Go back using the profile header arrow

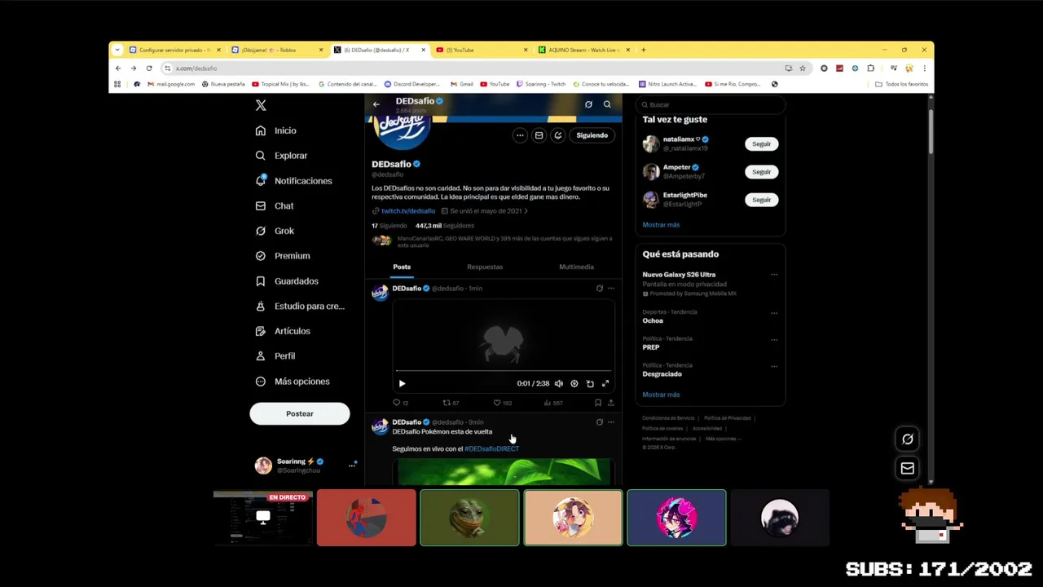click(376, 104)
